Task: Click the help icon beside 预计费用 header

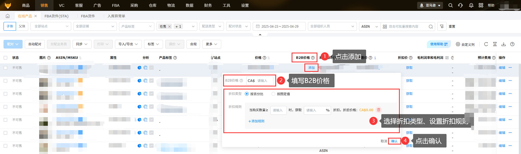Action: point(494,58)
